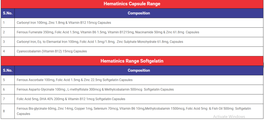The height and width of the screenshot is (120, 264).
Task: Click serial number 1 cell
Action: [x=8, y=23]
